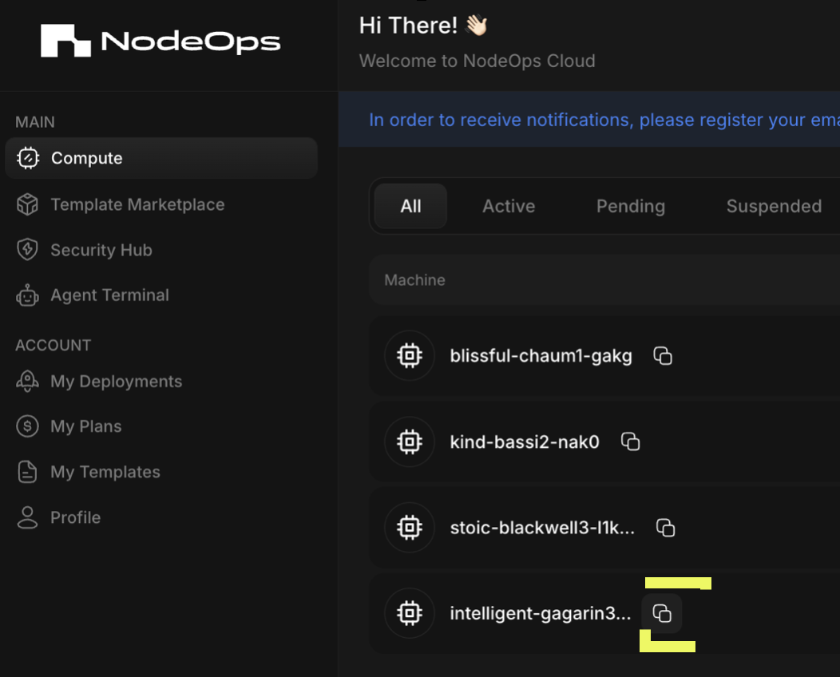Viewport: 840px width, 677px height.
Task: Select the My Plans dollar icon
Action: point(27,426)
